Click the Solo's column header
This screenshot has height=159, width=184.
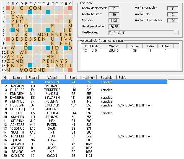[142, 78]
